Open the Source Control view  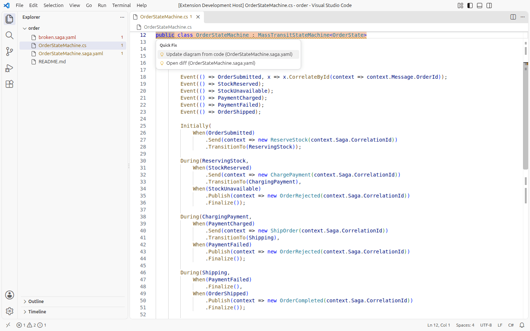(x=10, y=51)
